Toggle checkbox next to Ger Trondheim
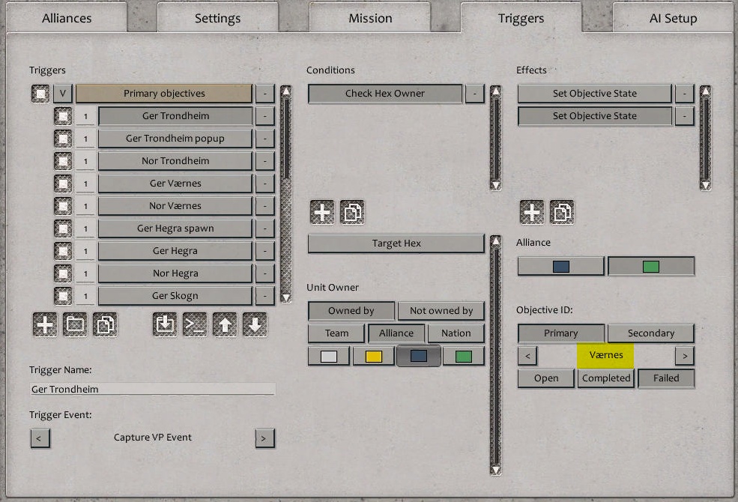Image resolution: width=738 pixels, height=502 pixels. tap(63, 116)
